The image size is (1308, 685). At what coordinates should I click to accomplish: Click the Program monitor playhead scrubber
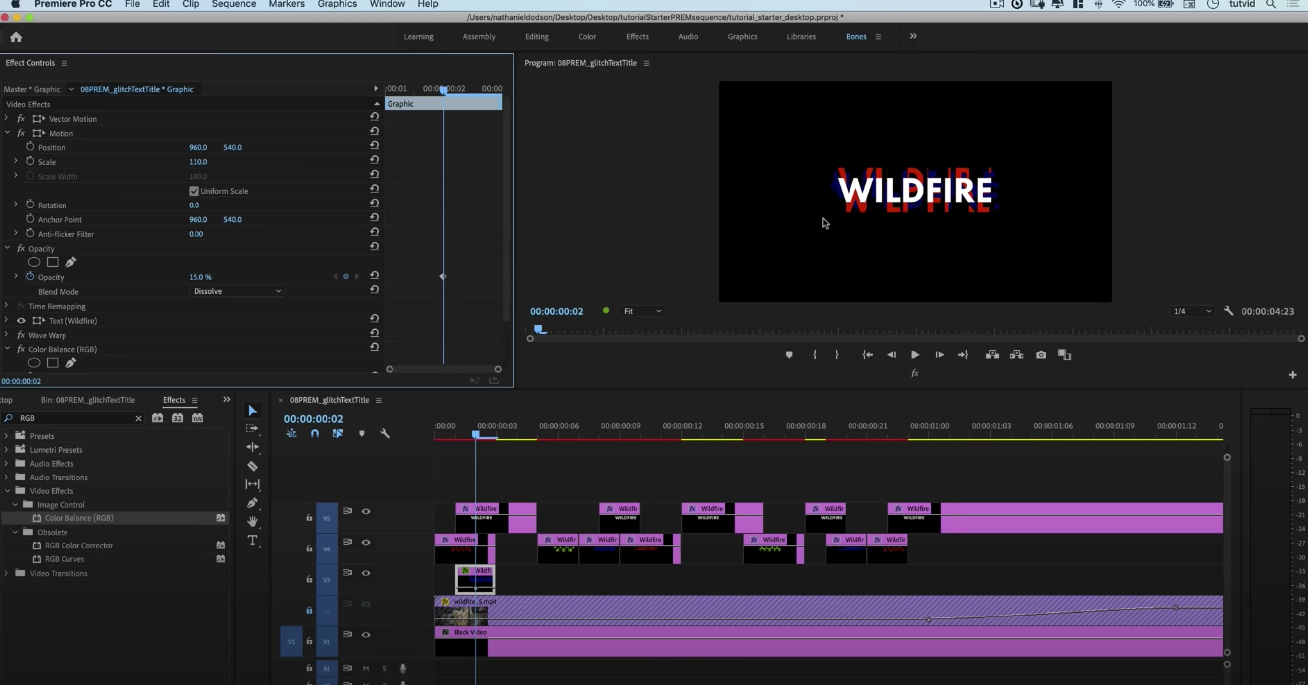pyautogui.click(x=539, y=329)
